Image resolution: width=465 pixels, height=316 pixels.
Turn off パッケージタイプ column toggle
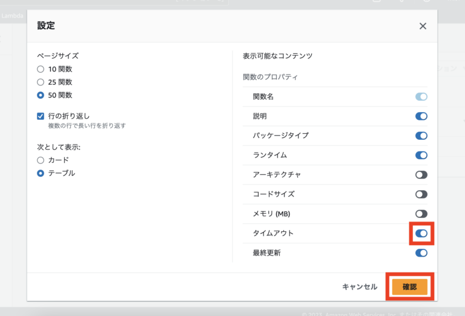(x=421, y=136)
